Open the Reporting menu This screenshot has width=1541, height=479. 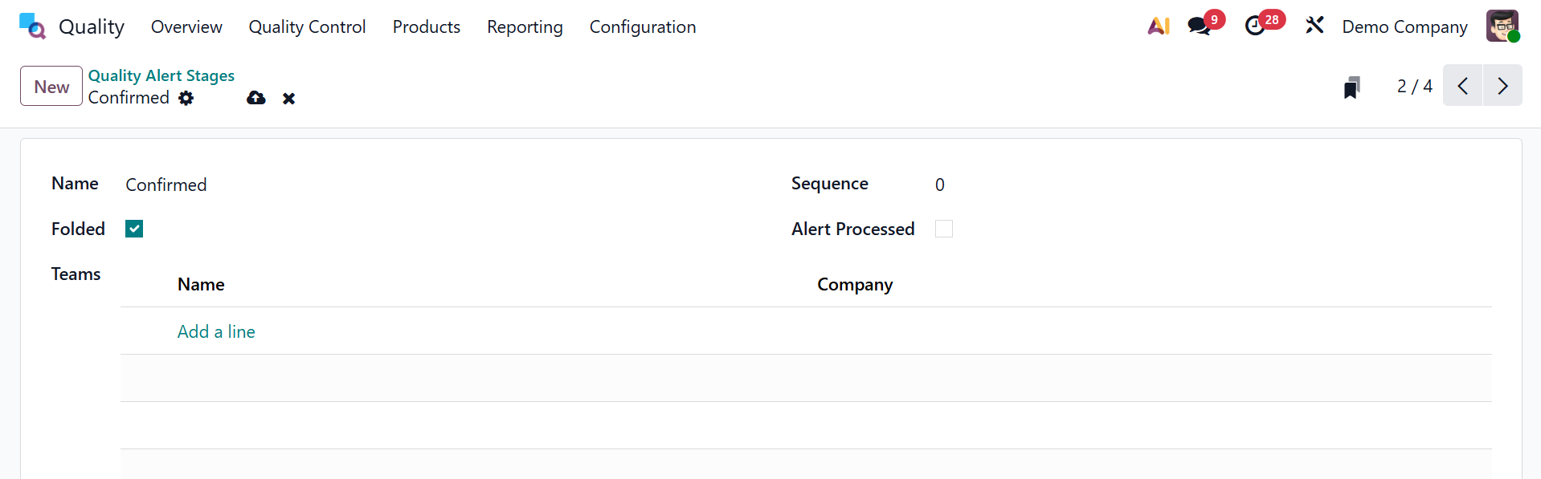click(x=525, y=26)
